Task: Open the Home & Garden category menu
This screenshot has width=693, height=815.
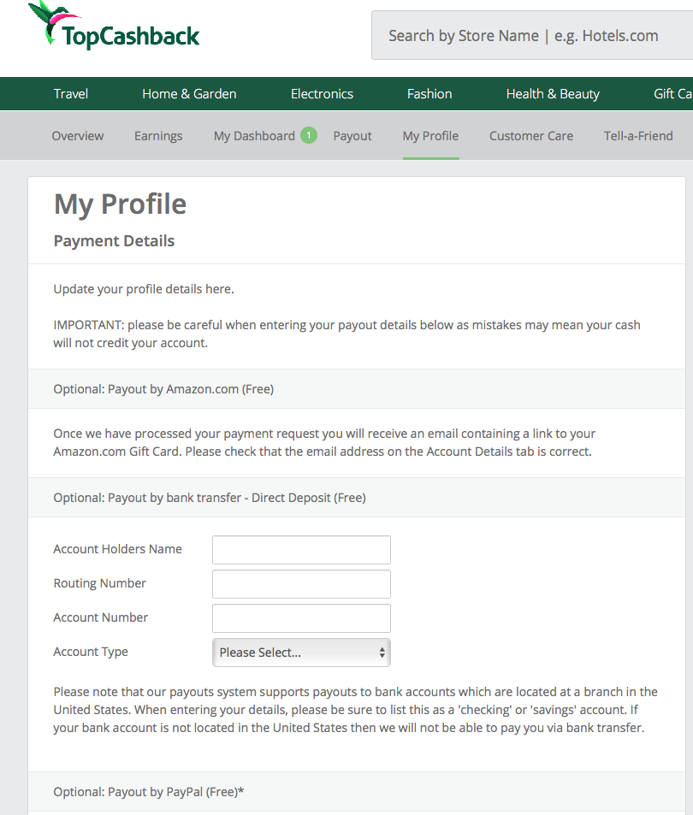Action: point(189,94)
